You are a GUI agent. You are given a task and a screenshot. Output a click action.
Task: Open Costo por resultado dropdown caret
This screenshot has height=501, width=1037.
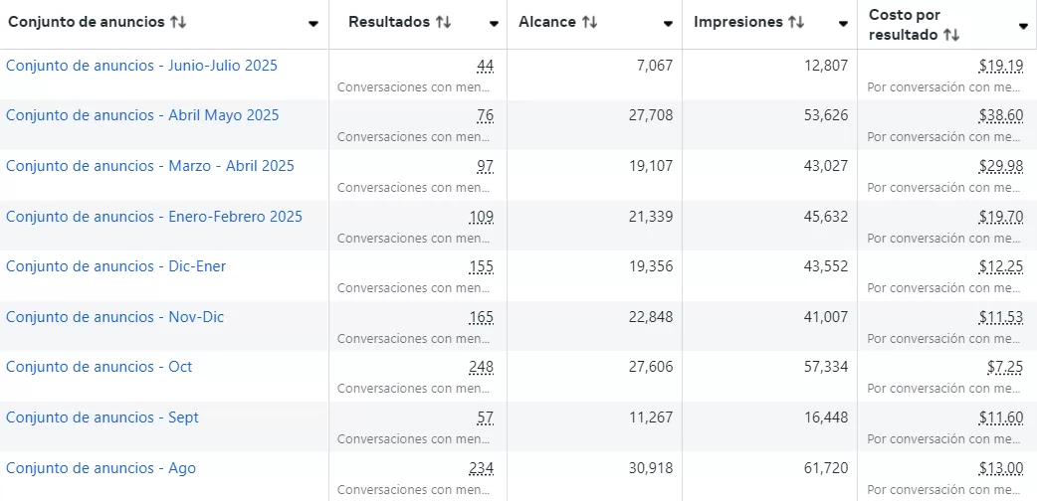coord(1023,26)
